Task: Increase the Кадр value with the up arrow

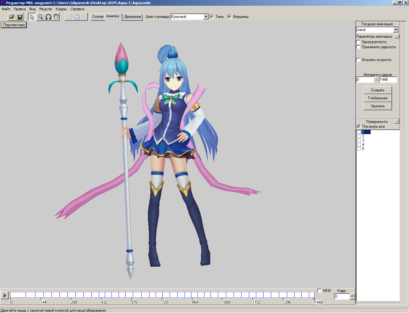Action: point(352,295)
